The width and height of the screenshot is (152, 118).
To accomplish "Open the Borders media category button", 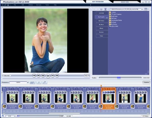I will 102,32.
